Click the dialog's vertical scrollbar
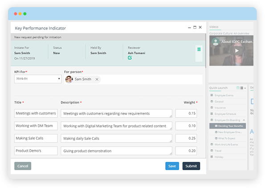The width and height of the screenshot is (265, 188). tap(205, 51)
